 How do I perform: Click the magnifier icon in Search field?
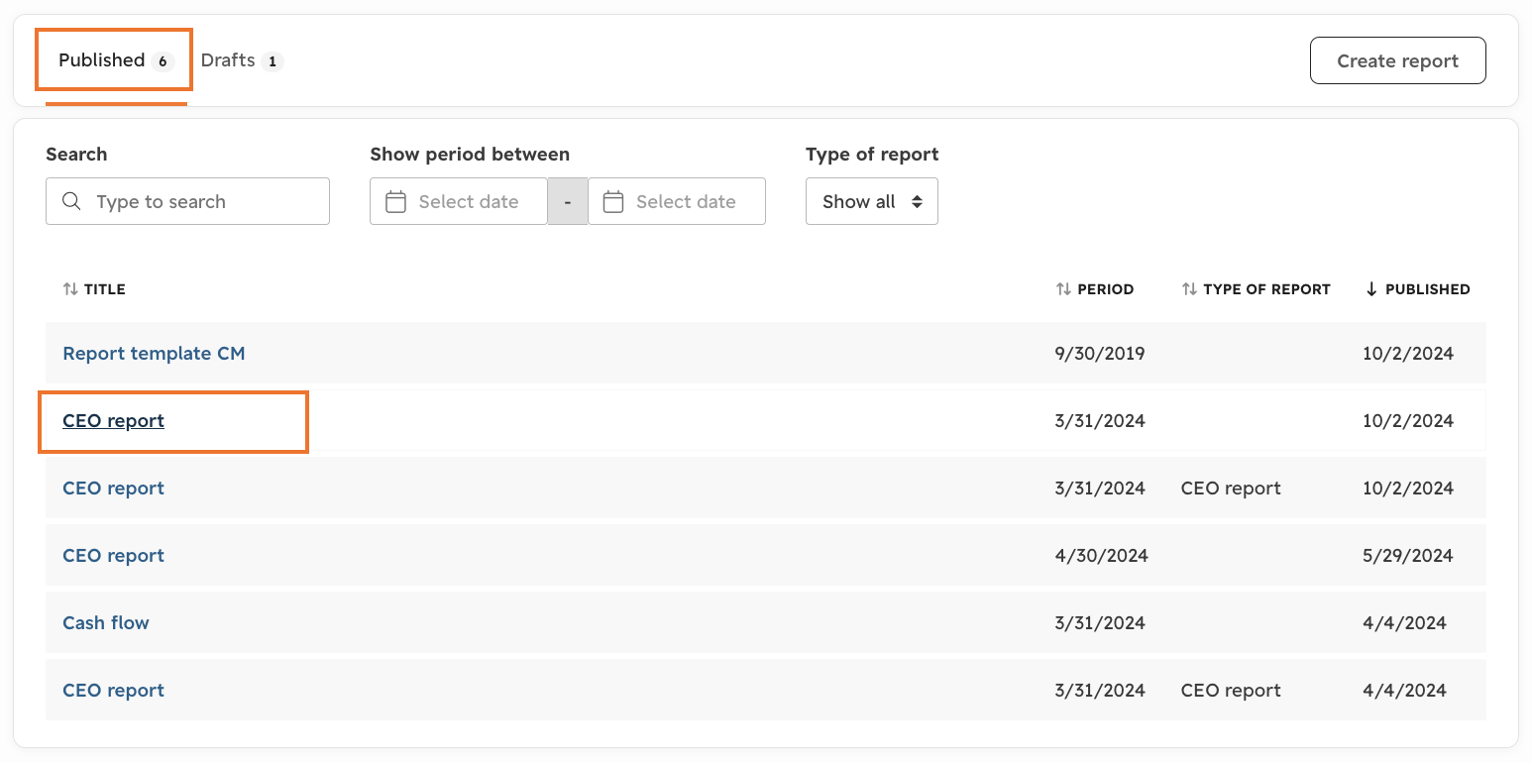pyautogui.click(x=71, y=201)
